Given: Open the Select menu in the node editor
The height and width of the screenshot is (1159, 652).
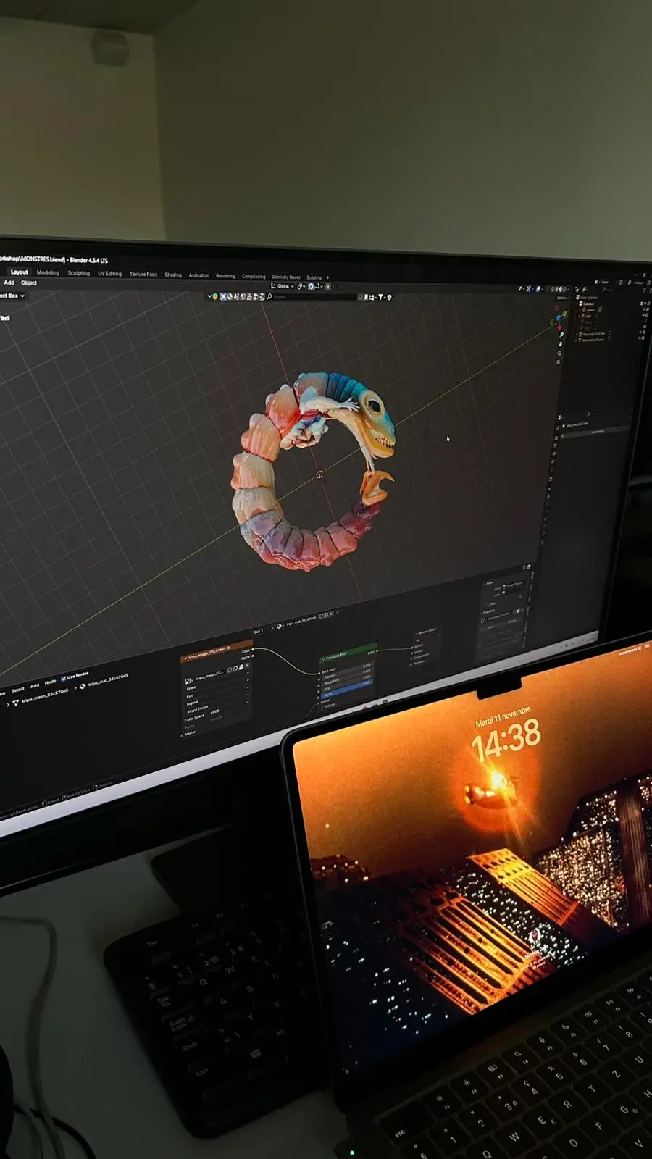Looking at the screenshot, I should (18, 689).
